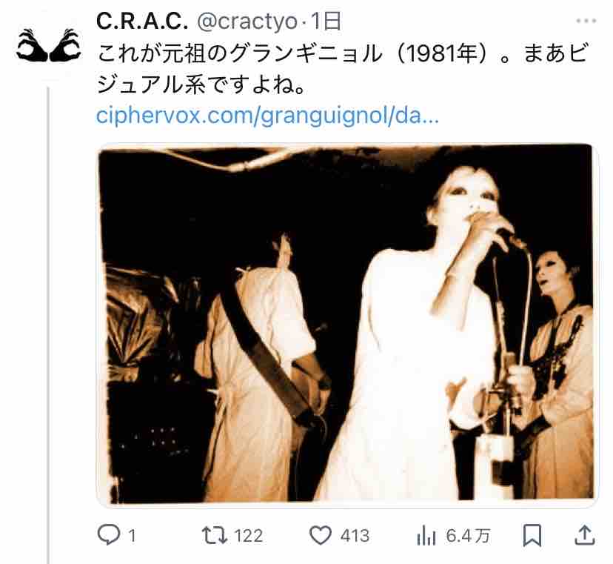Image resolution: width=613 pixels, height=564 pixels.
Task: Like the tweet using the heart icon
Action: [x=320, y=535]
